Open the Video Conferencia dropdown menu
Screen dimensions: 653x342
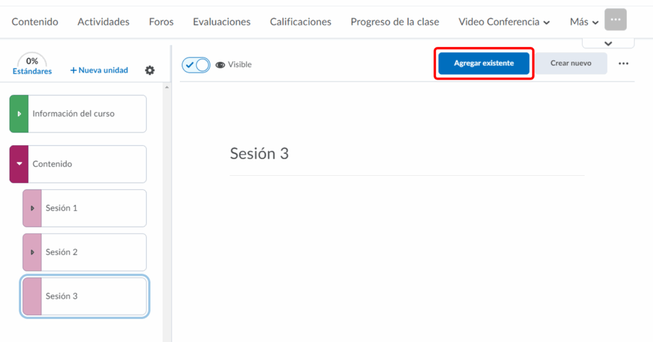pos(504,22)
